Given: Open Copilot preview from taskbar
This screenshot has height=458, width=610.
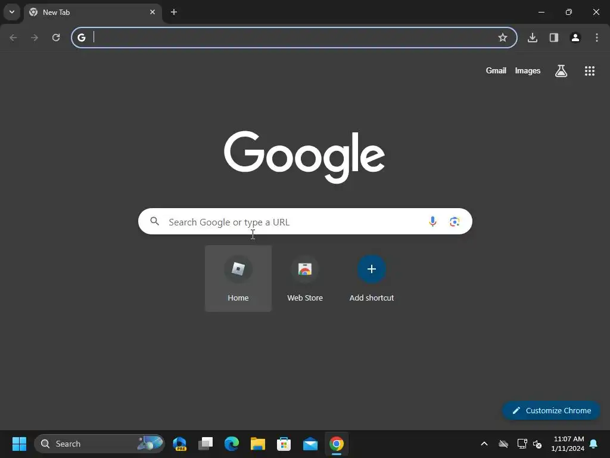Looking at the screenshot, I should 179,444.
